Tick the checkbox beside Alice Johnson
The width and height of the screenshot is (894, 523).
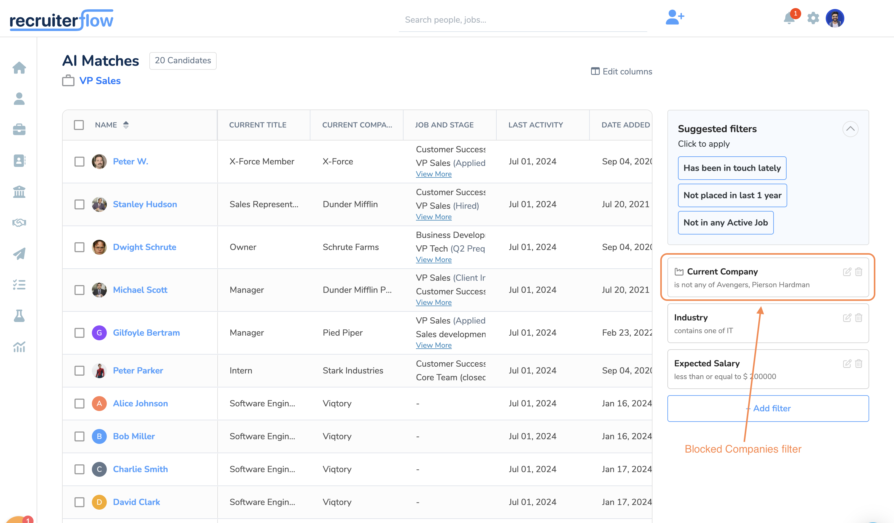79,404
